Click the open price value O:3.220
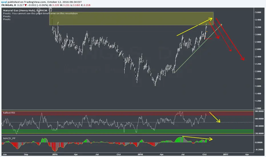Image resolution: width=266 pixels, height=157 pixels. (x=55, y=5)
